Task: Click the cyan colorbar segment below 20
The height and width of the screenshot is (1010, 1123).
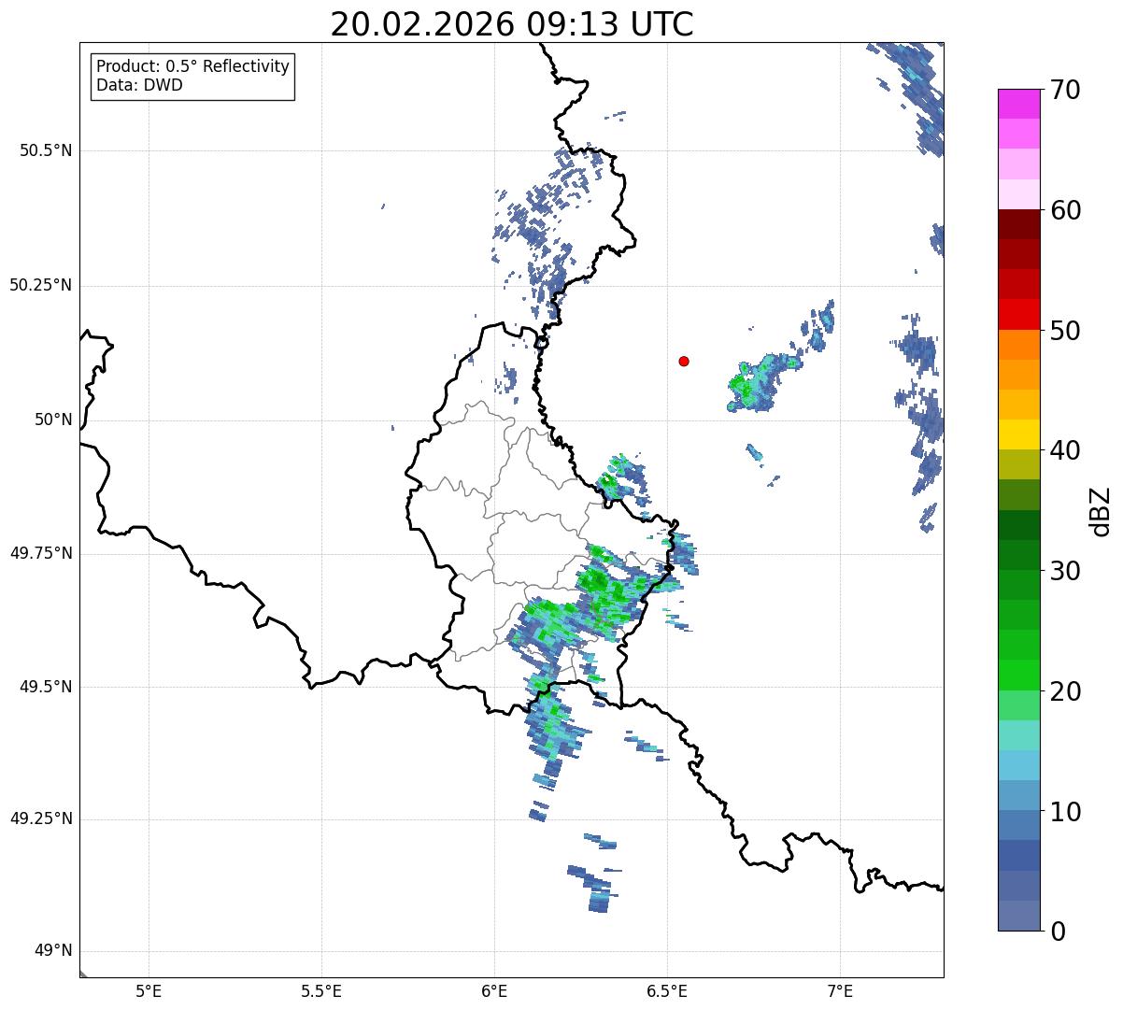Action: point(1019,735)
